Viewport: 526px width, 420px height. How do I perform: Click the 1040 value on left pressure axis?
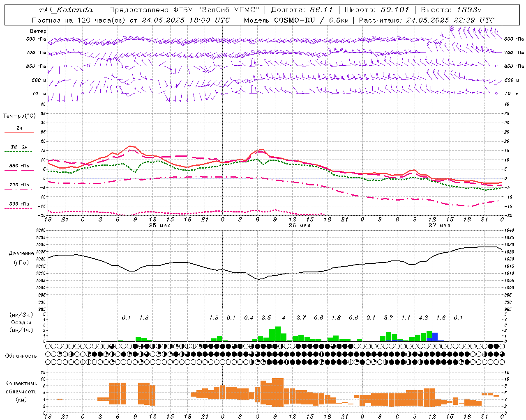pyautogui.click(x=40, y=231)
